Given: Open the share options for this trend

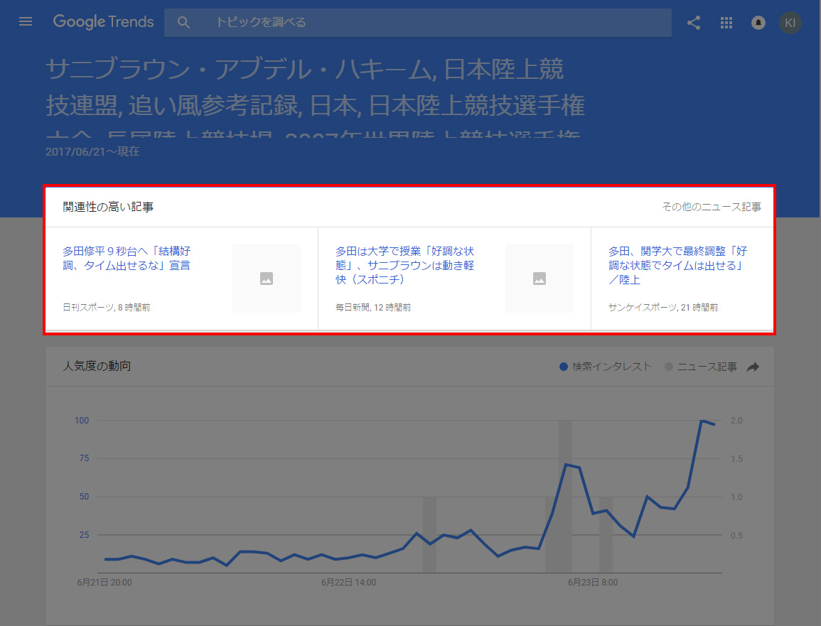Looking at the screenshot, I should tap(694, 23).
